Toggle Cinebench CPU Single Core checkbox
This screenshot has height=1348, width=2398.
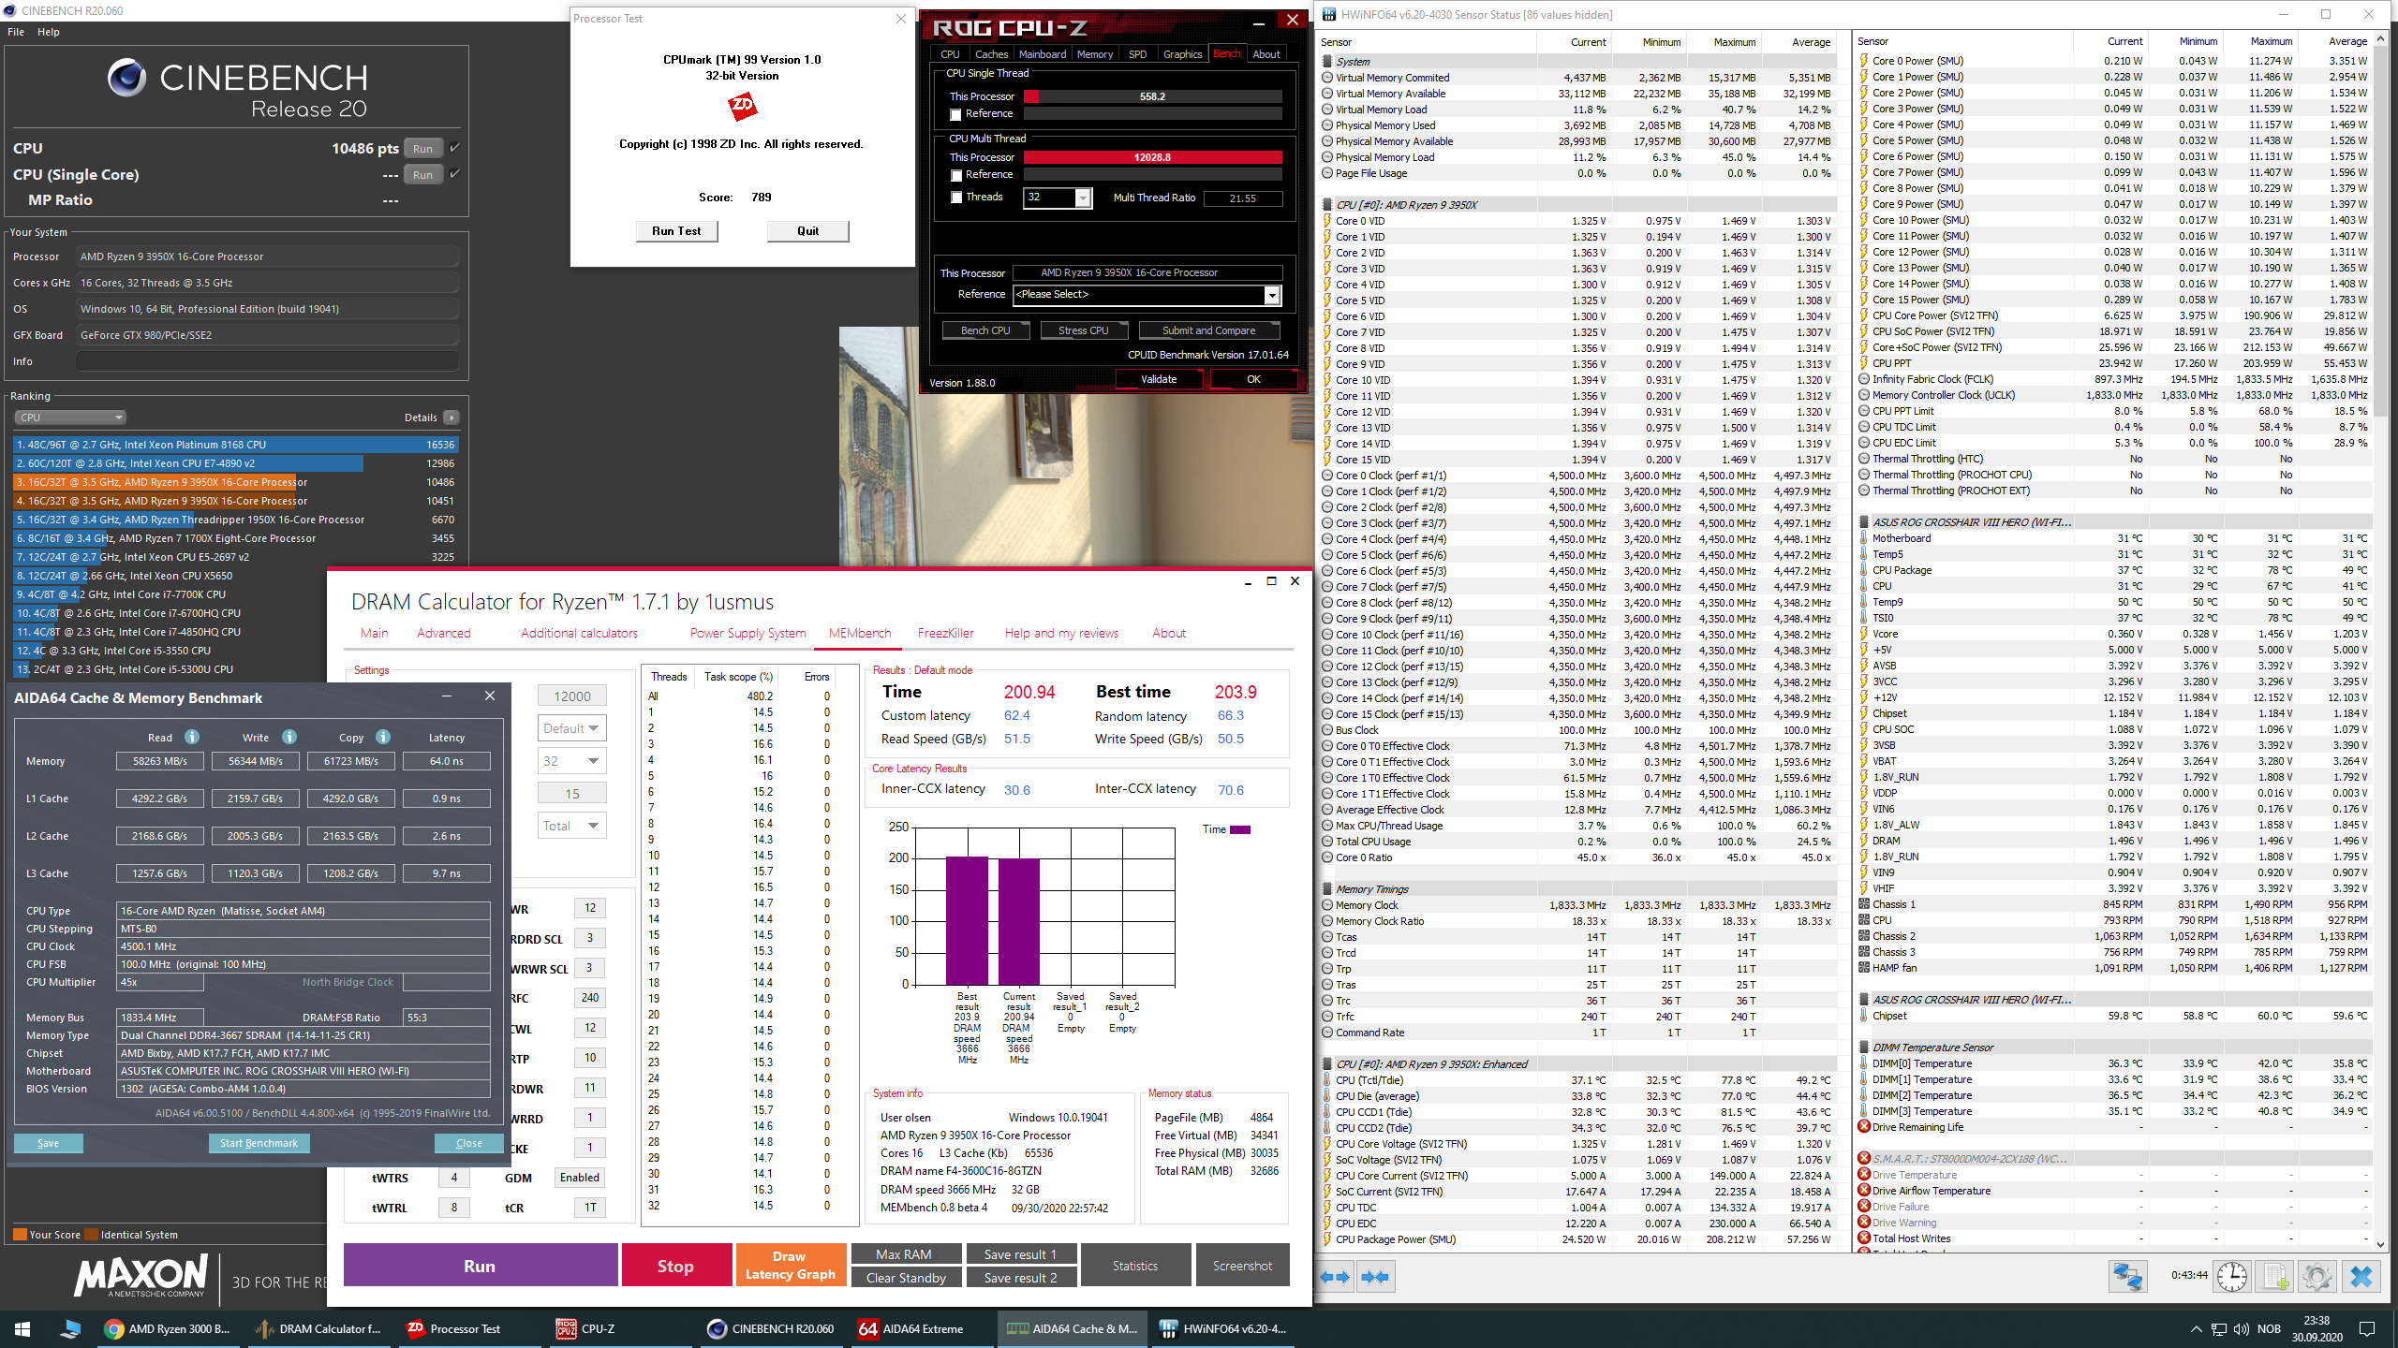[x=454, y=173]
